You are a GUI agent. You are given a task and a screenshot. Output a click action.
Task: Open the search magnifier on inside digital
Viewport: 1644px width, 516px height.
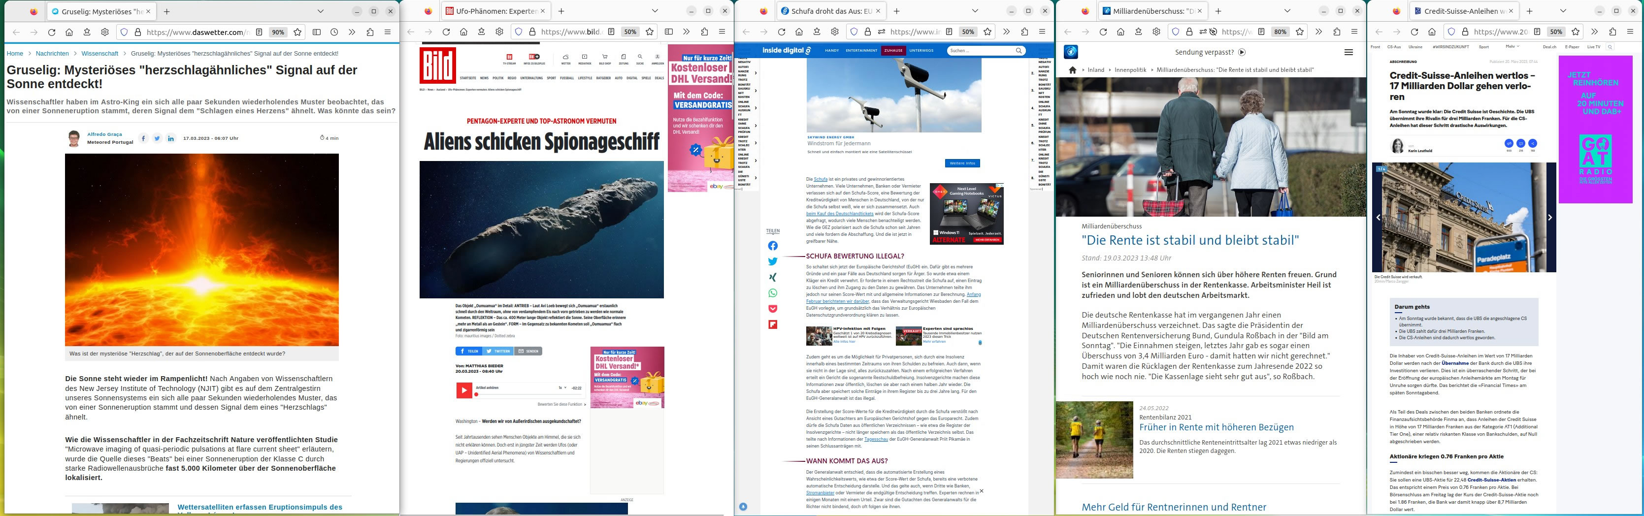point(1019,50)
